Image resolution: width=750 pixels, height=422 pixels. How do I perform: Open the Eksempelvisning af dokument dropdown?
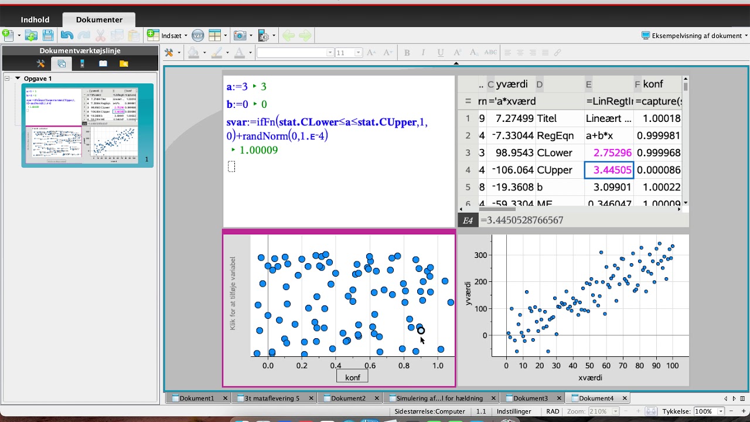(x=695, y=35)
